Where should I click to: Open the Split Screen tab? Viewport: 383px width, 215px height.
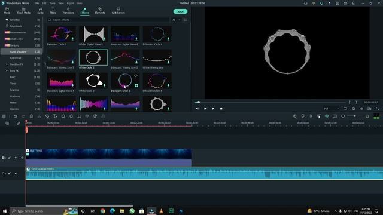118,11
